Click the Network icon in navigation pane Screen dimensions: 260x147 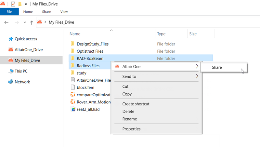point(11,82)
